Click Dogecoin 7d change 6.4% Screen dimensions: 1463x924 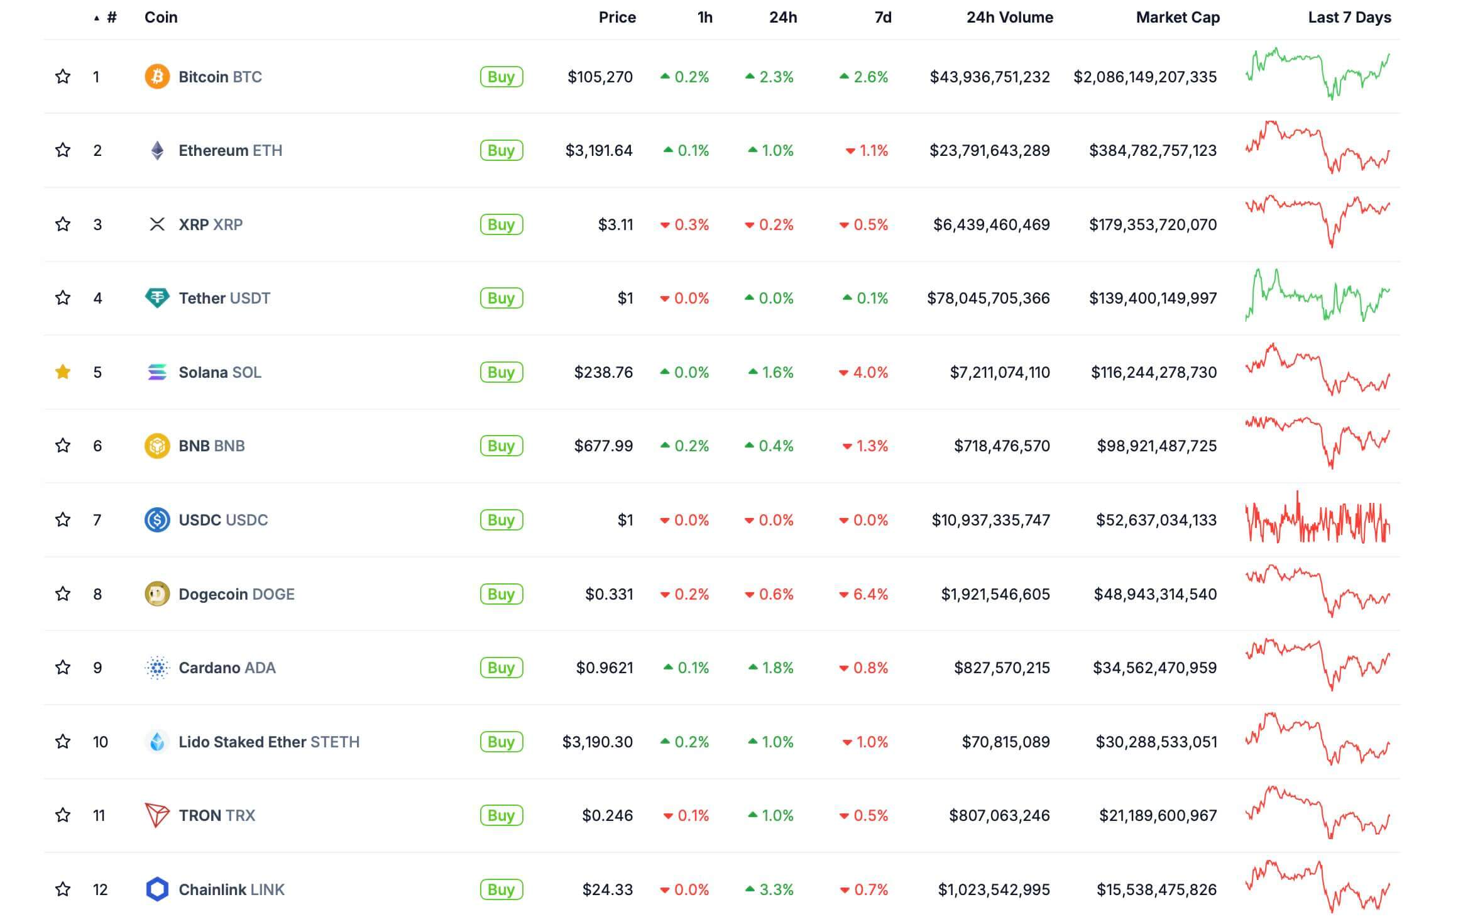[863, 594]
